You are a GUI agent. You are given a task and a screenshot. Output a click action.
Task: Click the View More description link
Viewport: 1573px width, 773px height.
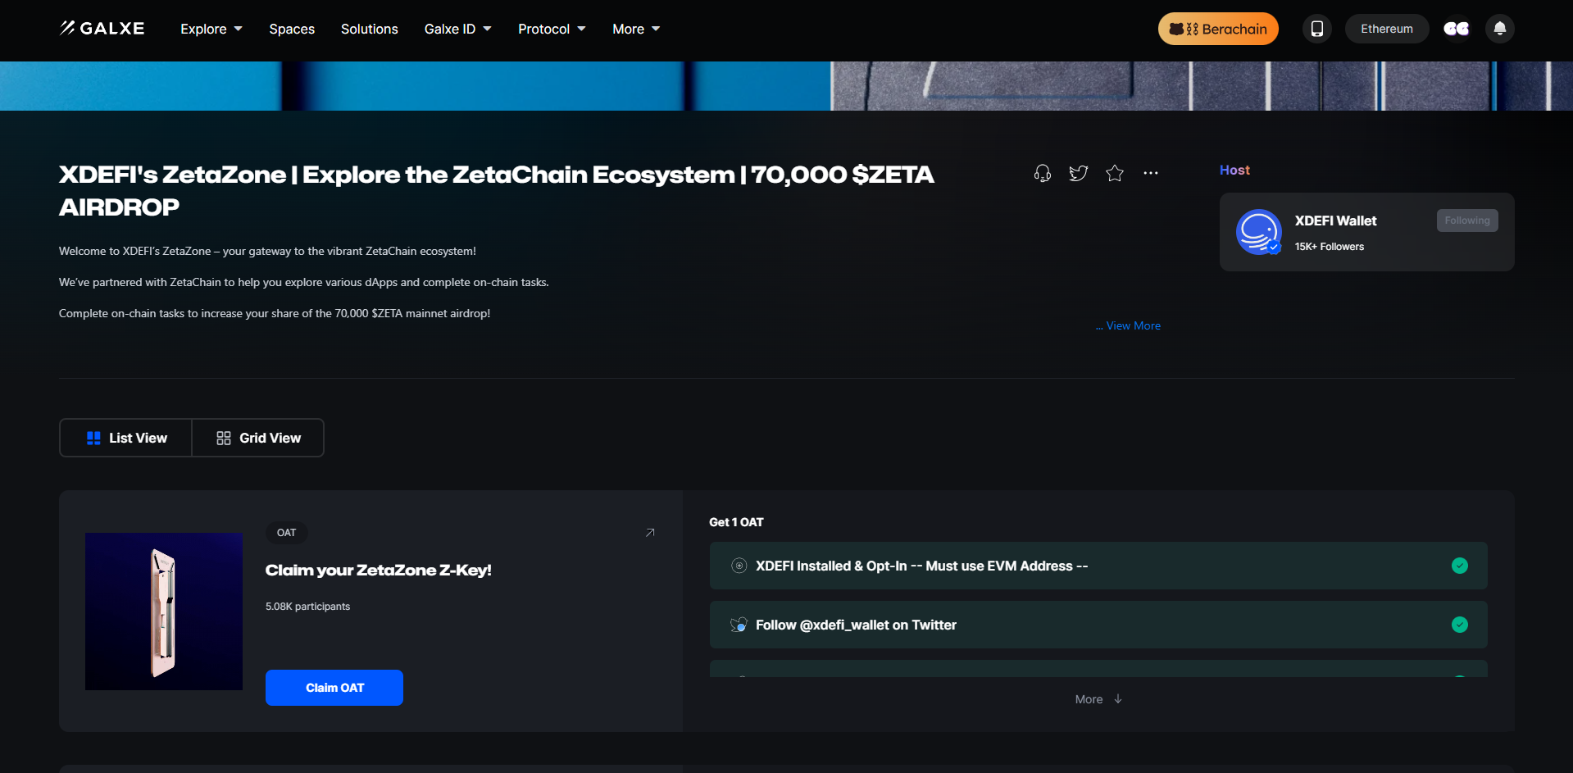pos(1132,325)
